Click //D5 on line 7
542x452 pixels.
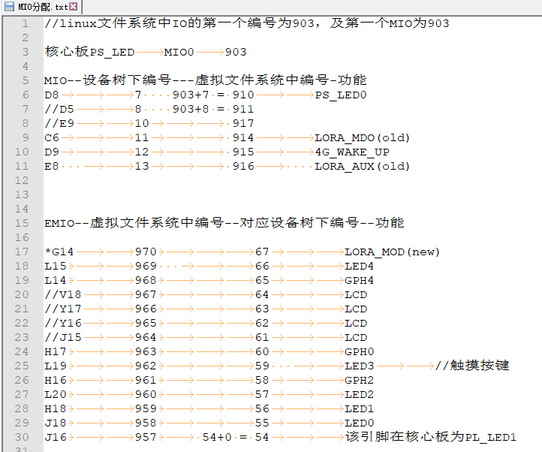coord(59,110)
